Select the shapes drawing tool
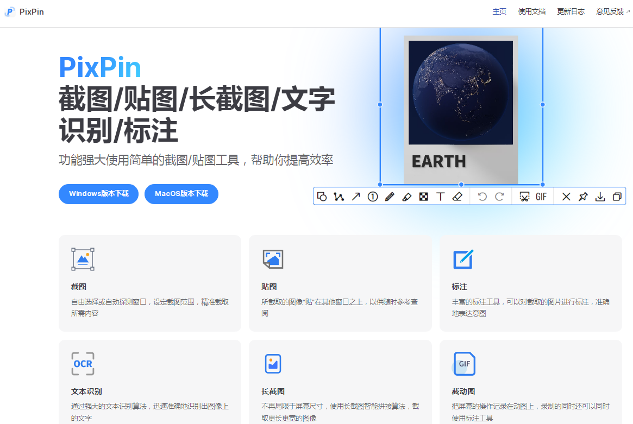The height and width of the screenshot is (424, 633). (322, 197)
